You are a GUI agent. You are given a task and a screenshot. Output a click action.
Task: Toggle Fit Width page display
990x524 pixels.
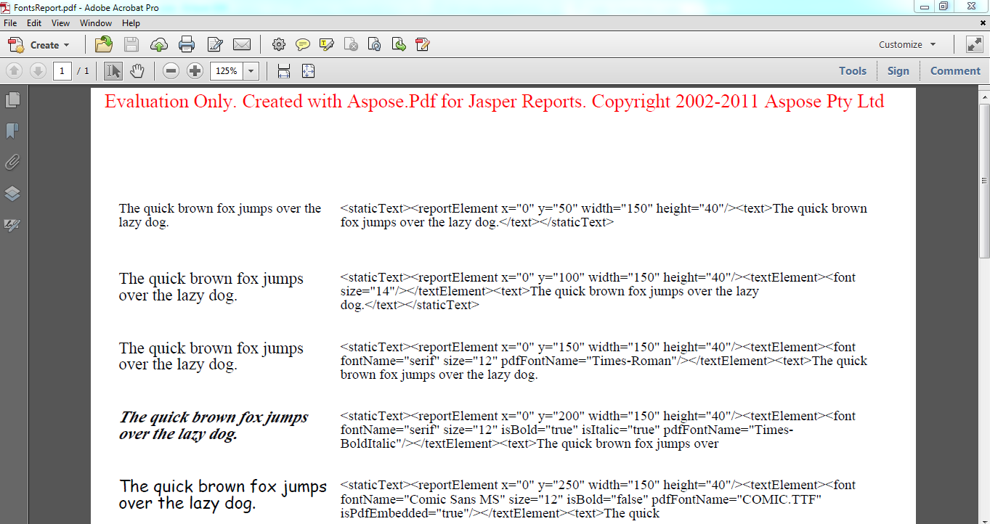pos(283,70)
